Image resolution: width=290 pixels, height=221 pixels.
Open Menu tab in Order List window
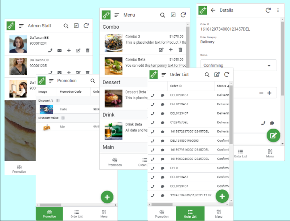click(x=219, y=214)
